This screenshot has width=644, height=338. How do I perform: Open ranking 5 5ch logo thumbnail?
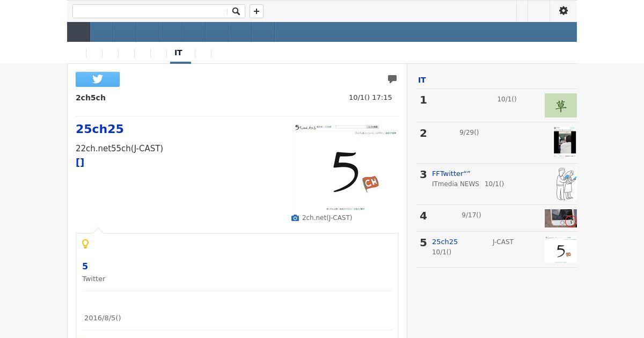(x=561, y=249)
